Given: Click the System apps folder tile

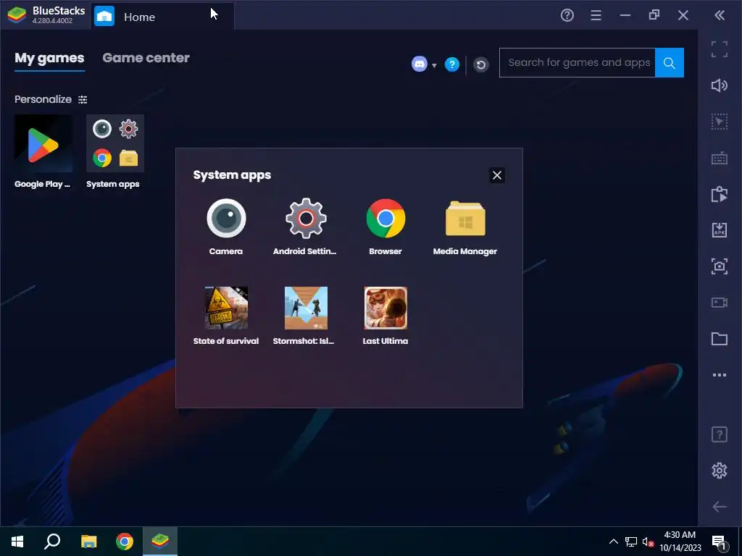Looking at the screenshot, I should pyautogui.click(x=115, y=144).
